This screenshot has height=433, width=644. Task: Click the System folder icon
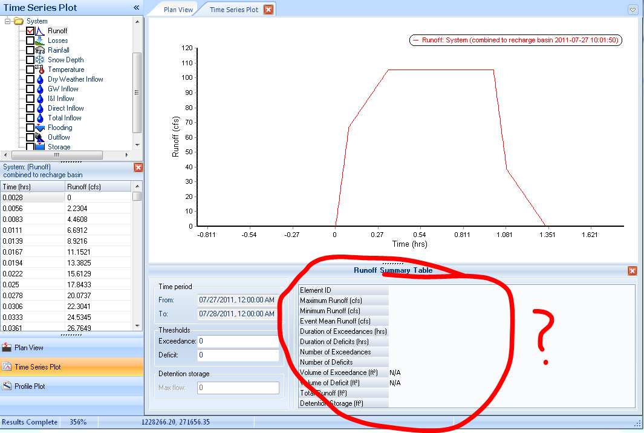(19, 21)
